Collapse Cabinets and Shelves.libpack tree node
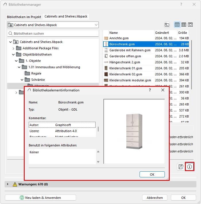The image size is (201, 204). (x=11, y=42)
